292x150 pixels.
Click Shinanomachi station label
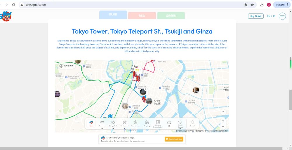point(73,77)
